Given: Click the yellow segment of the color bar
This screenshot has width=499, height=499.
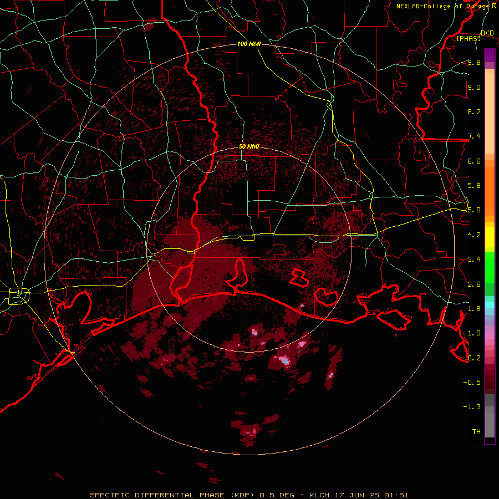Looking at the screenshot, I should (x=490, y=237).
